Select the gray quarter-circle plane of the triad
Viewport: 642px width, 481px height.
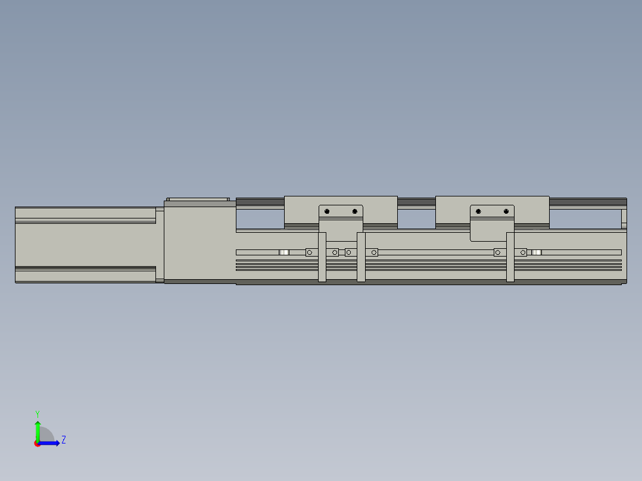(x=46, y=436)
